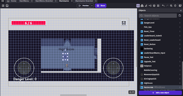Close the MainGame (Events) tab
The width and height of the screenshot is (183, 96).
[x=96, y=1]
